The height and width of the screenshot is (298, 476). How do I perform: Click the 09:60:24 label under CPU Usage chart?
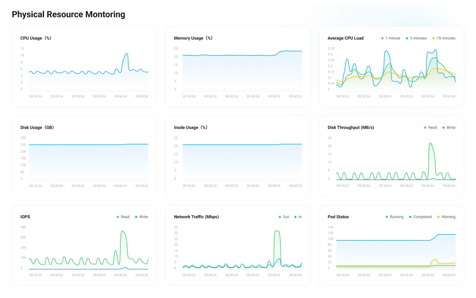[x=142, y=96]
